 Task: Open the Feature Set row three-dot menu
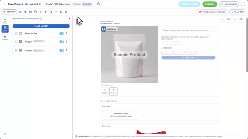click(66, 33)
